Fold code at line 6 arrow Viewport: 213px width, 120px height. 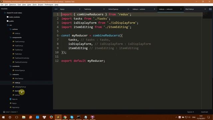[x=60, y=36]
